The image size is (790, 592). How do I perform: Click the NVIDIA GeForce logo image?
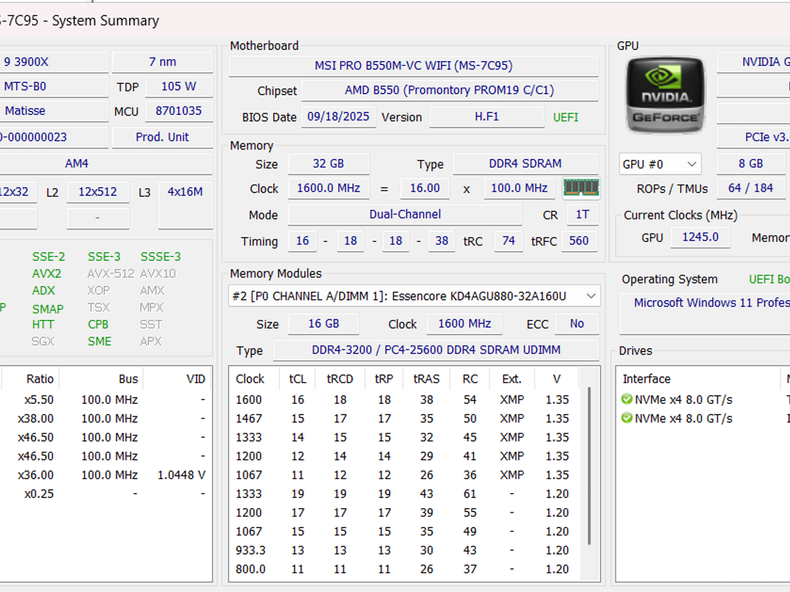665,95
